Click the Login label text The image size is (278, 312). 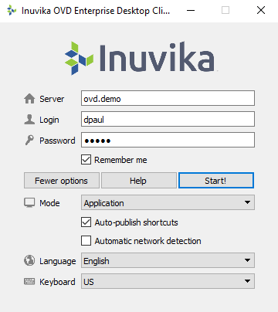coord(49,120)
